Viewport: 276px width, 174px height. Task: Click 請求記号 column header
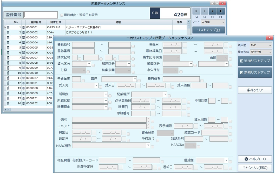56,22
